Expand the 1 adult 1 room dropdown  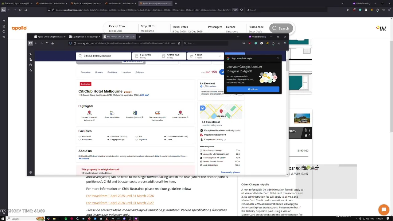click(205, 56)
